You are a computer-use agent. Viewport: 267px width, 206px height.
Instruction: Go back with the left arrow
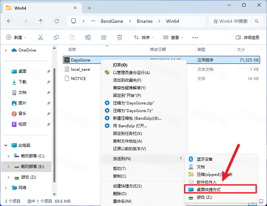(9, 21)
